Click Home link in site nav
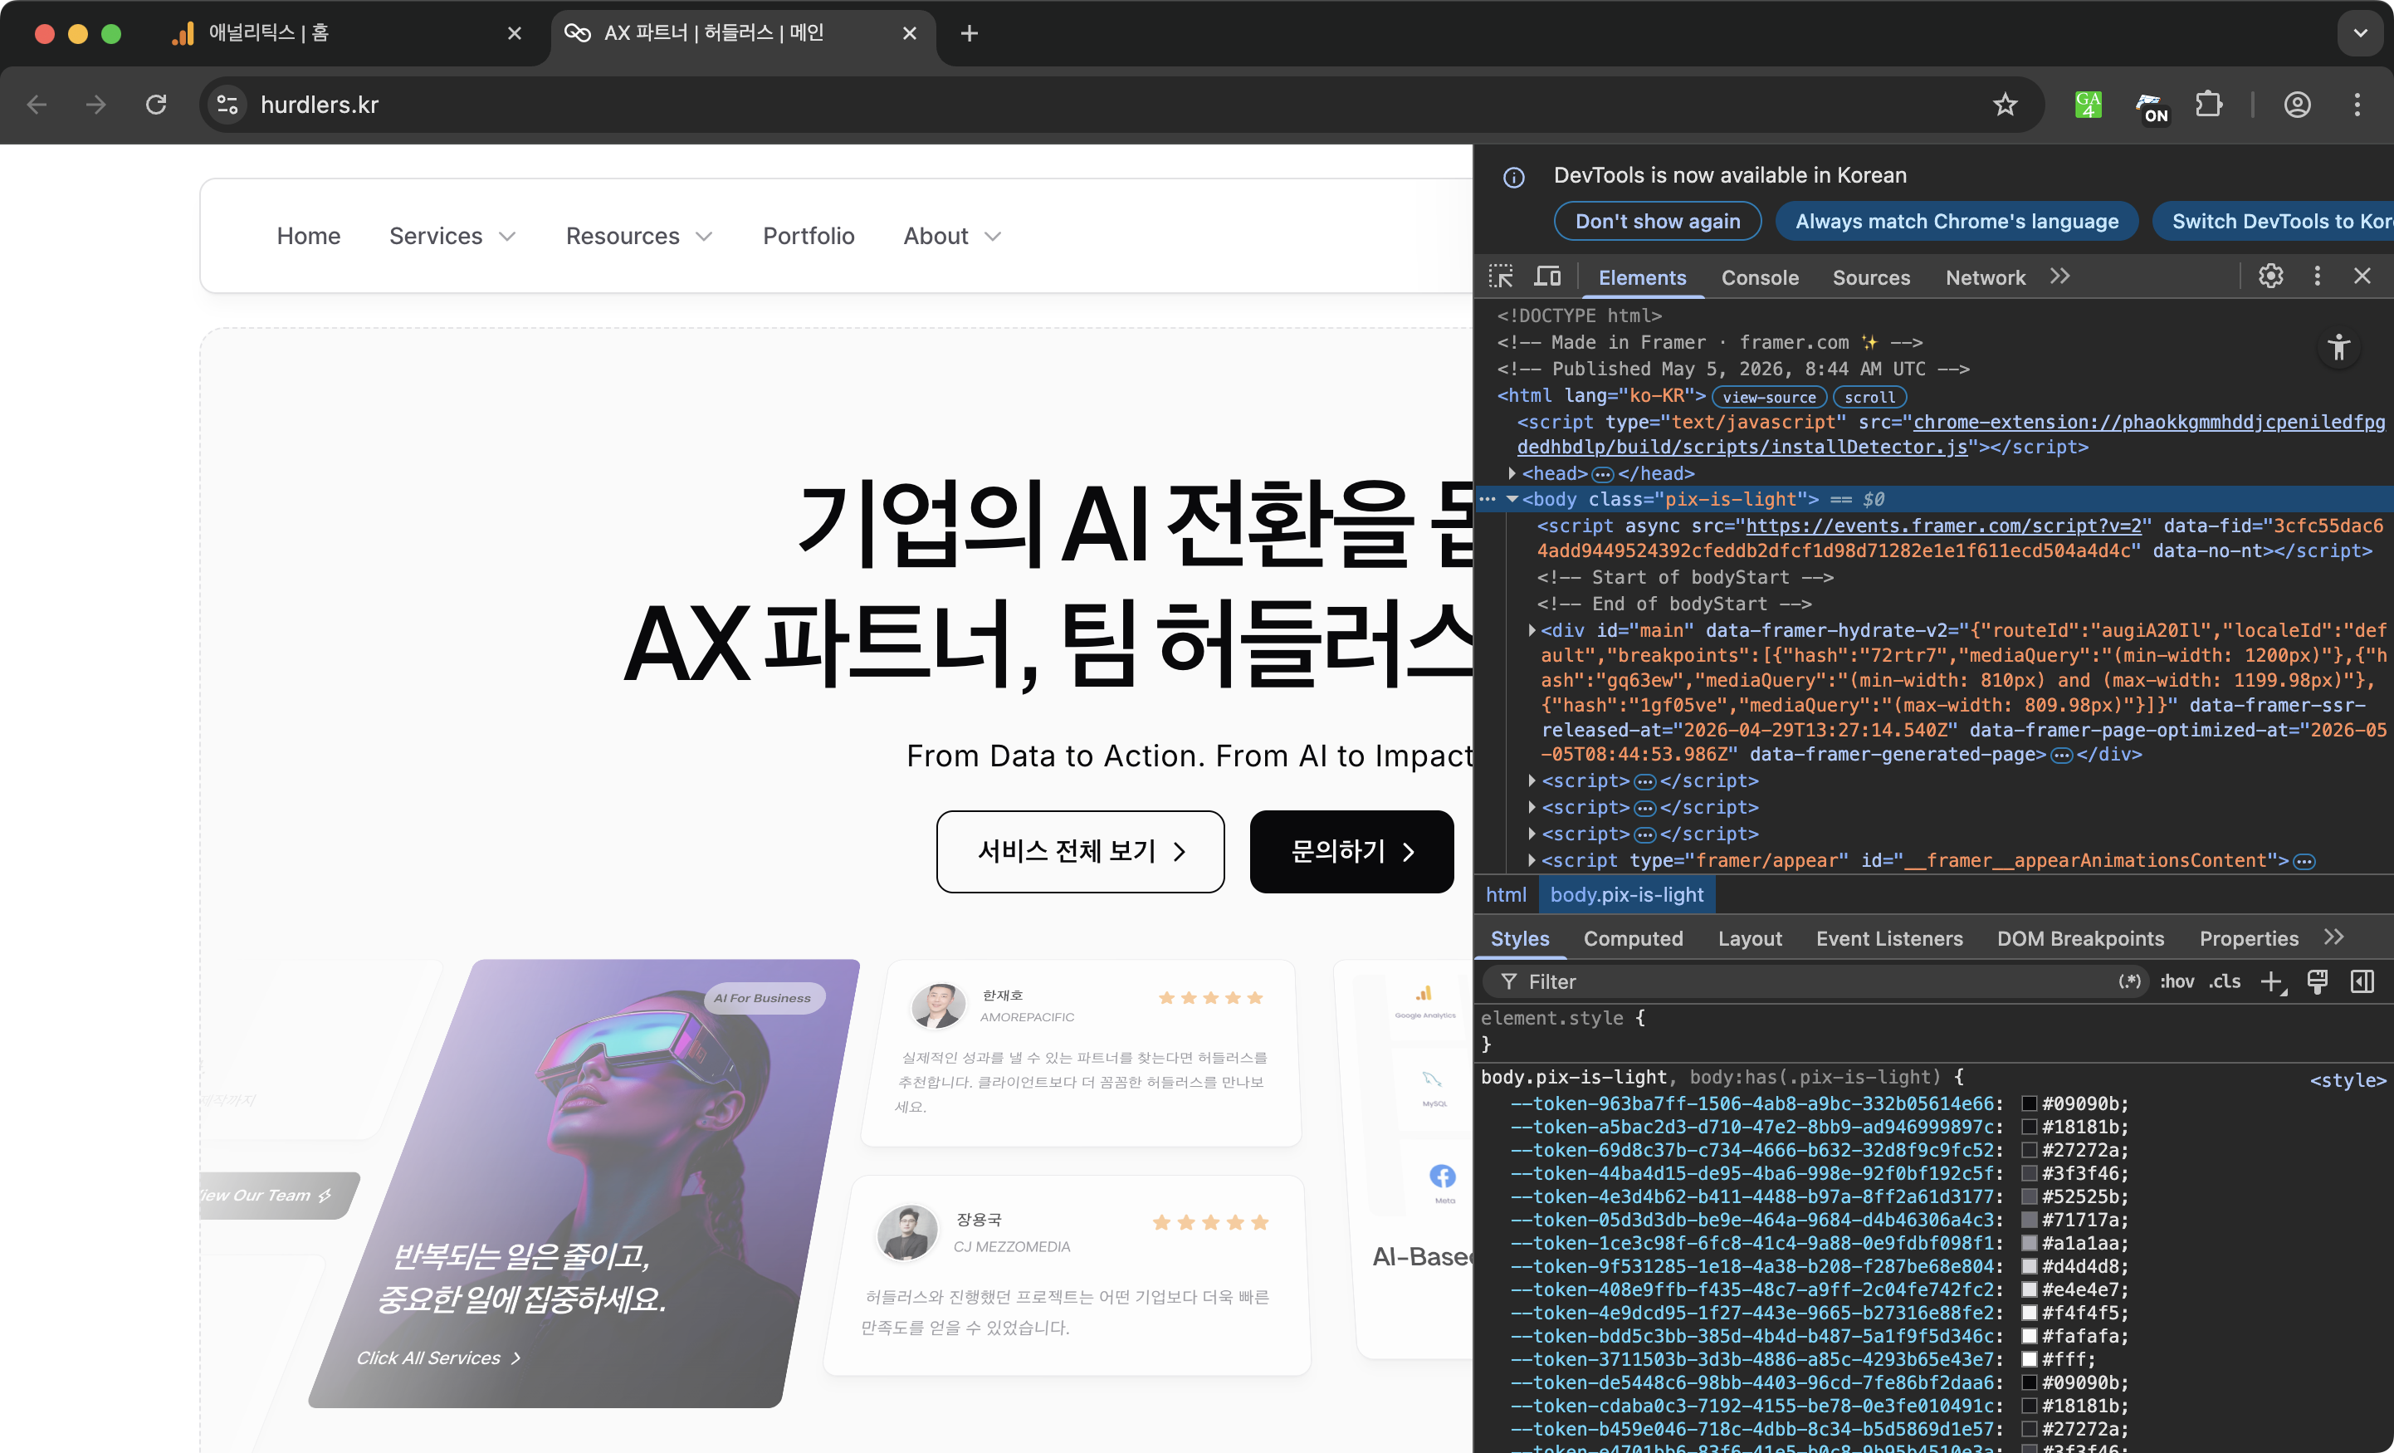The height and width of the screenshot is (1453, 2394). 308,236
